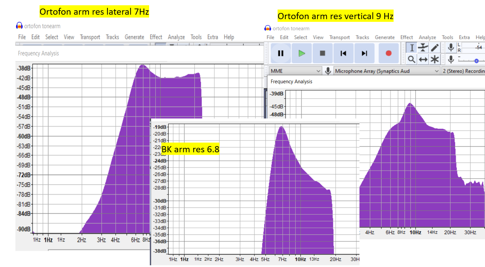This screenshot has width=485, height=267.
Task: Open the Generate menu in the right window
Action: (385, 37)
